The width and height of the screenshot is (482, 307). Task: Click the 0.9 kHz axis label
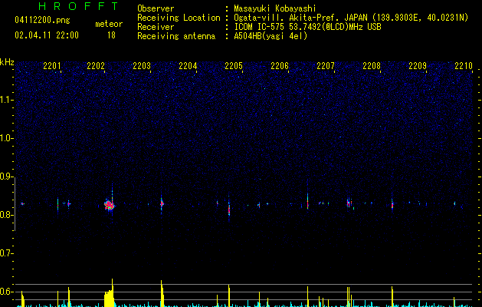tap(6, 177)
